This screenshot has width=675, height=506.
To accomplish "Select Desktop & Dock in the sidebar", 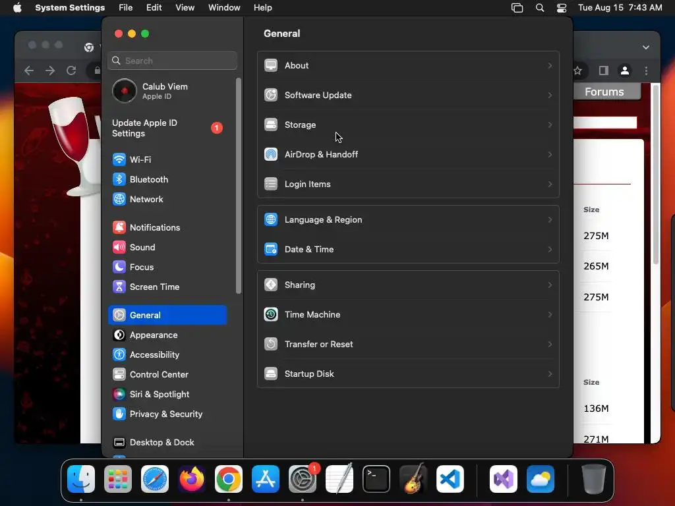I will 167,442.
